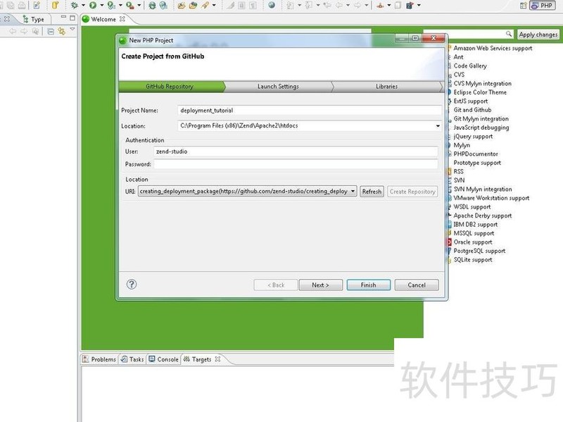Click the Apply changes button

(538, 35)
